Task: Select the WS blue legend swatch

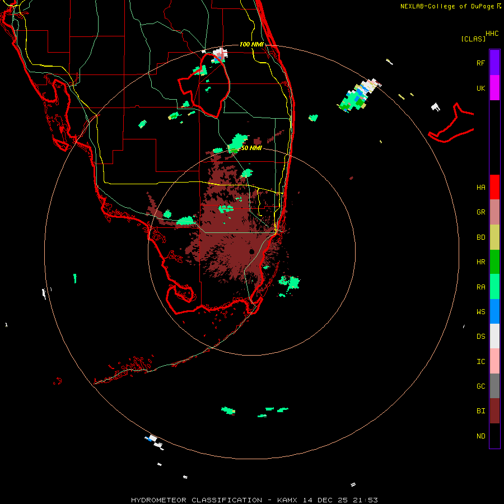Action: coord(494,311)
